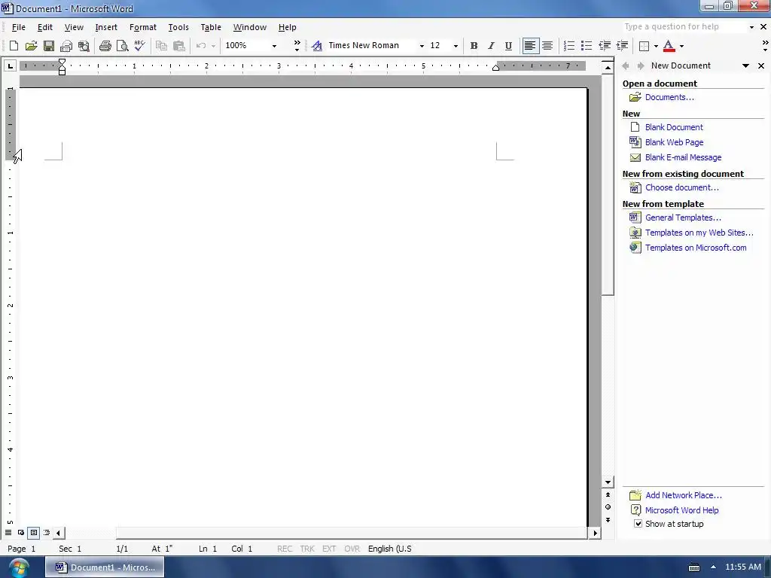The width and height of the screenshot is (771, 578).
Task: Click Blank E-mail Message link
Action: tap(684, 157)
